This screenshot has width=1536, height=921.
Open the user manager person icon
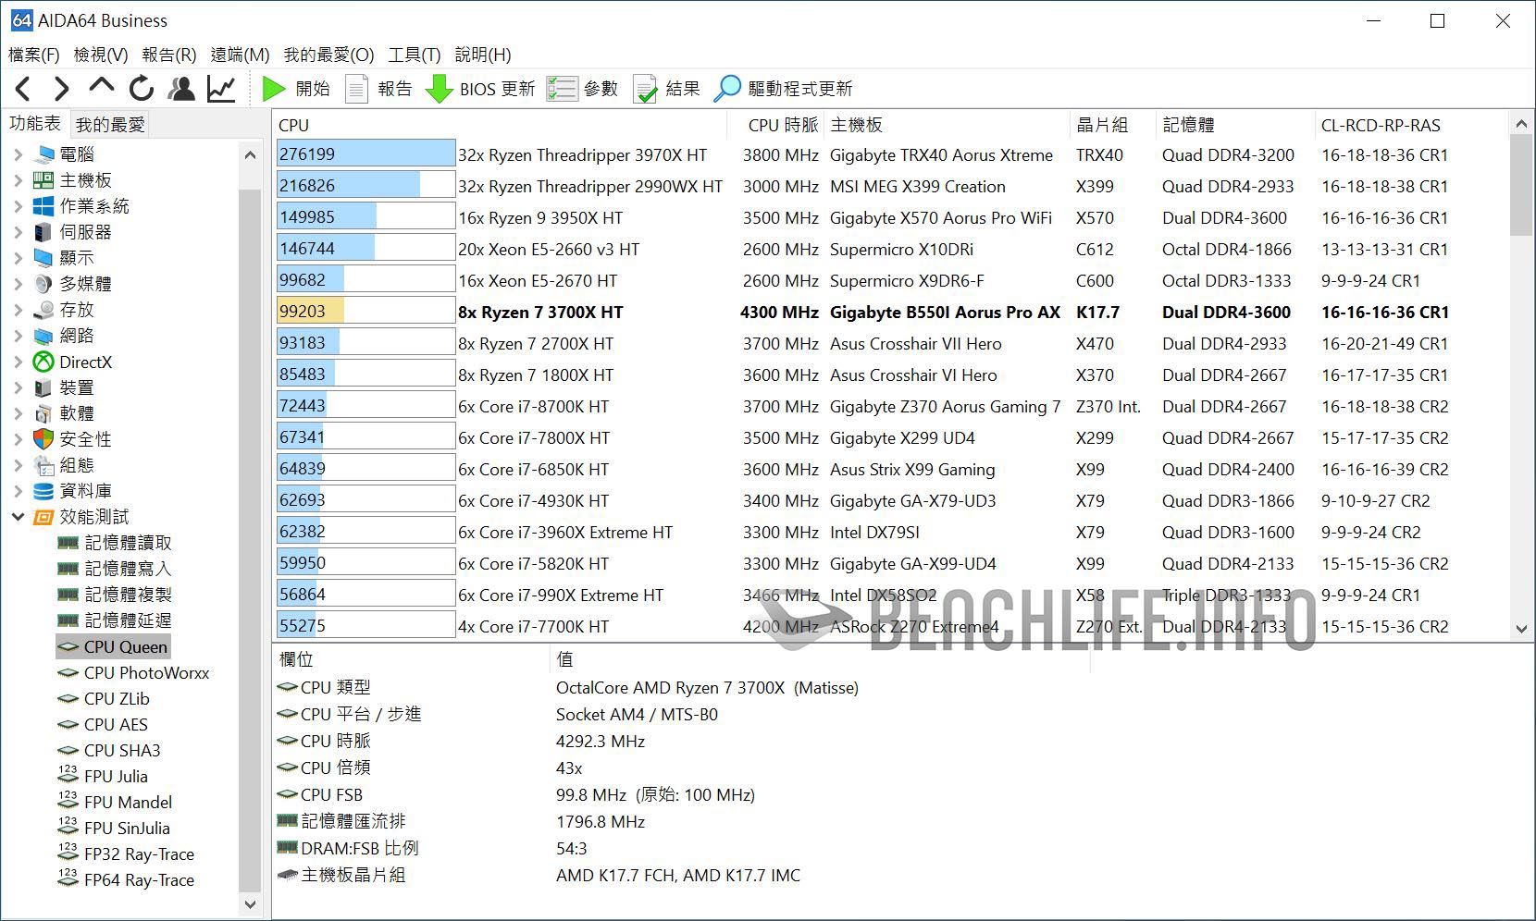point(181,89)
